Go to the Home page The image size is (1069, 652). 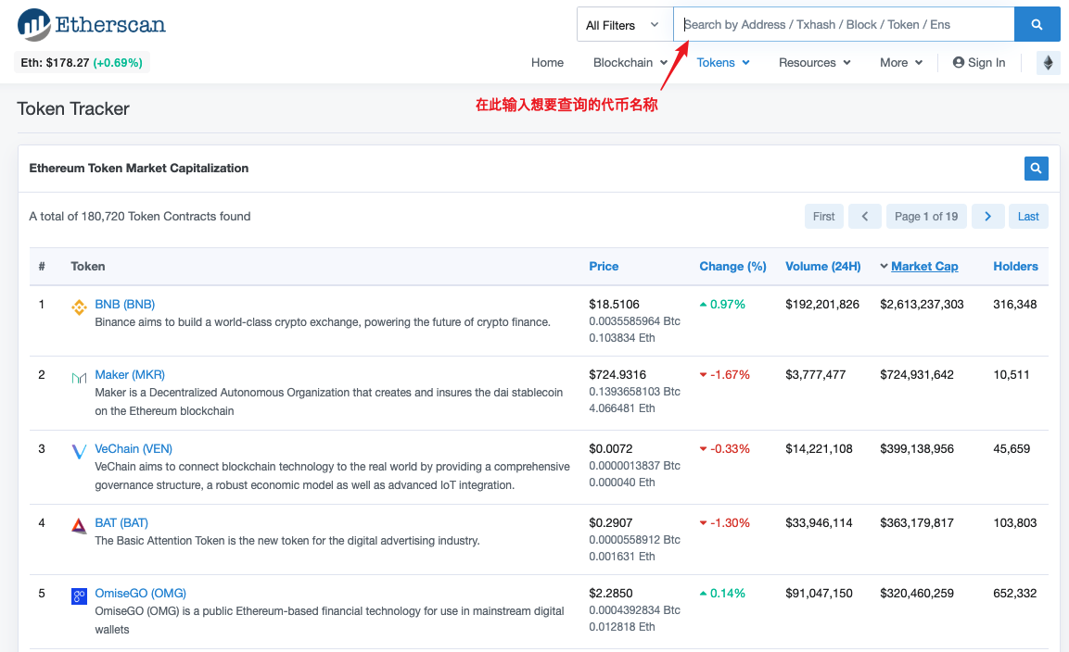[547, 63]
